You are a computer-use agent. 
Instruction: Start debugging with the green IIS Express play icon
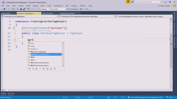[x=68, y=9]
